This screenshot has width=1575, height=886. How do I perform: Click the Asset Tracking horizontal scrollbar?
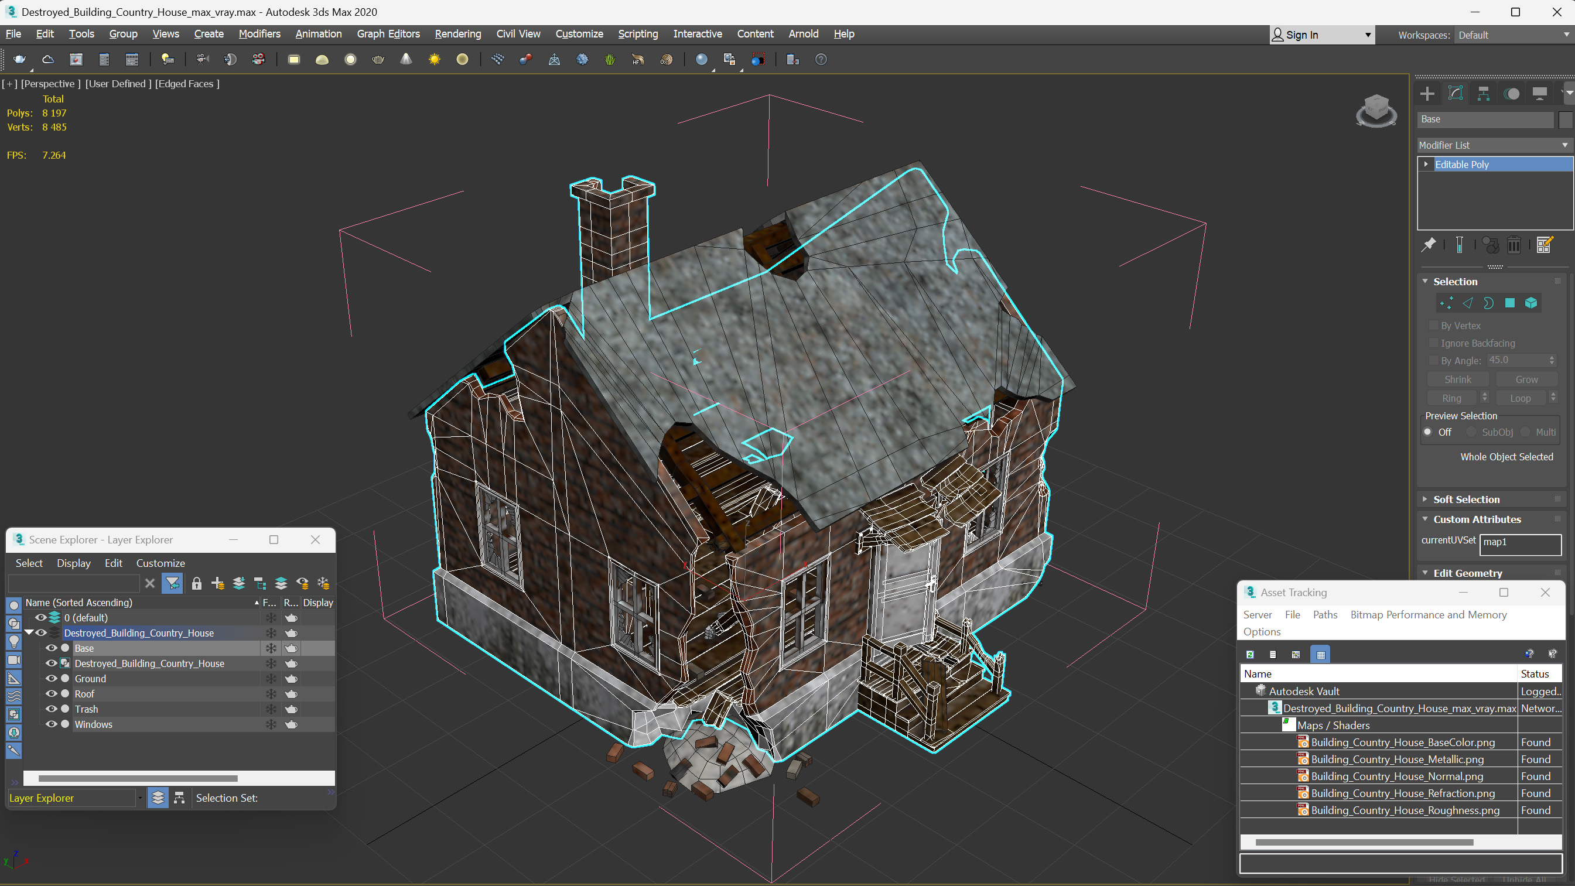[x=1364, y=843]
